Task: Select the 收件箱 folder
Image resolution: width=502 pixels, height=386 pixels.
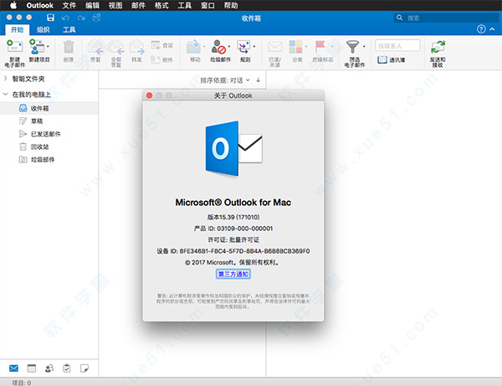Action: click(x=49, y=108)
